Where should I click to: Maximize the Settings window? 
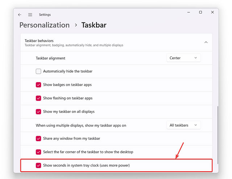(x=200, y=12)
